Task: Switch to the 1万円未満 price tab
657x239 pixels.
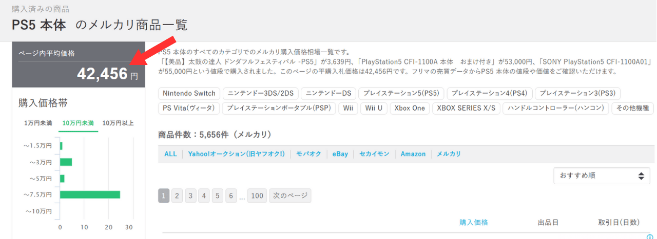Action: (38, 123)
